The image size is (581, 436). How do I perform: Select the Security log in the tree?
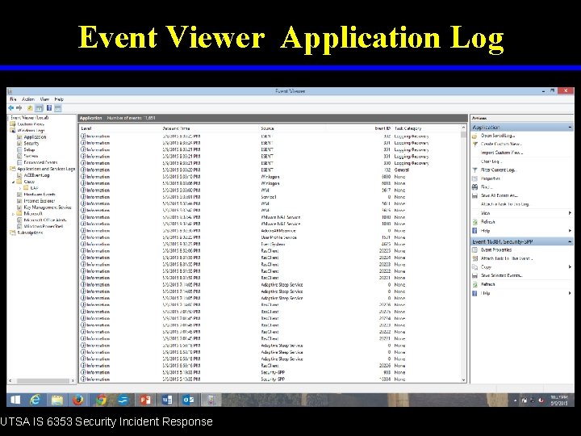click(31, 144)
